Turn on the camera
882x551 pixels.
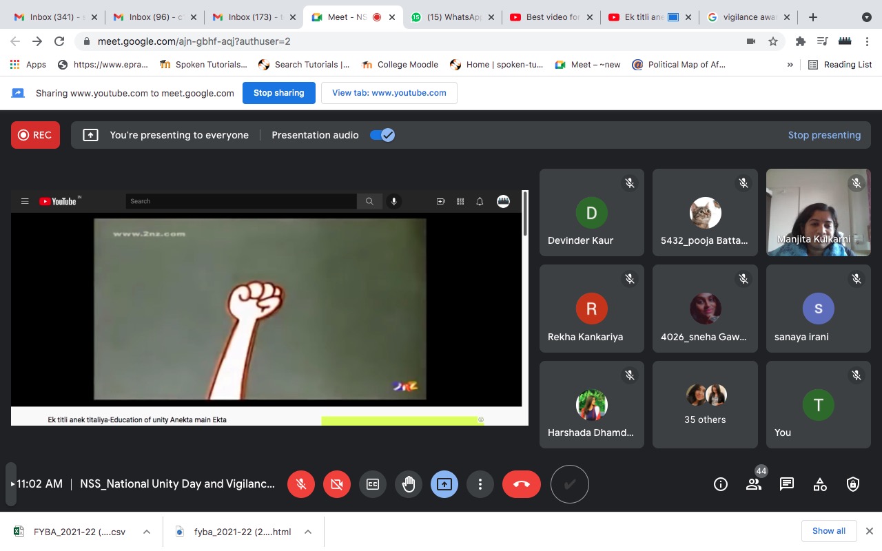coord(337,484)
